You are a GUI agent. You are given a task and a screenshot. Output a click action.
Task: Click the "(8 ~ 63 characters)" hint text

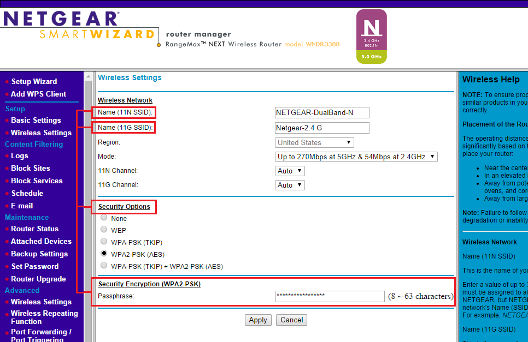[x=420, y=296]
